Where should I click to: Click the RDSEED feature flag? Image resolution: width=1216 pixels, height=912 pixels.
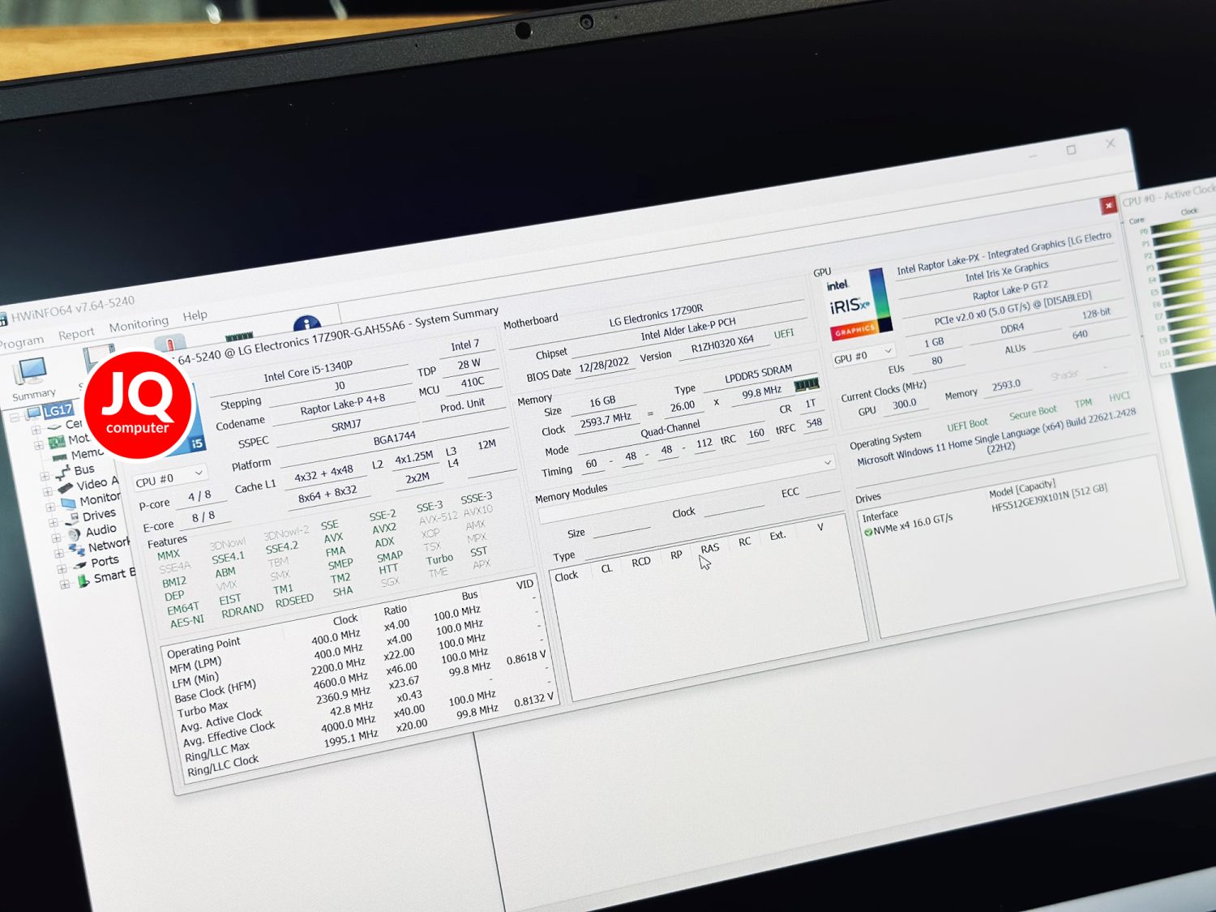tap(294, 601)
